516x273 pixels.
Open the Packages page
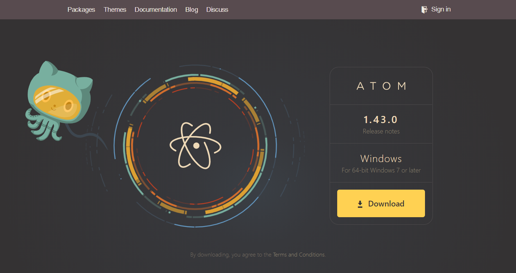click(81, 10)
